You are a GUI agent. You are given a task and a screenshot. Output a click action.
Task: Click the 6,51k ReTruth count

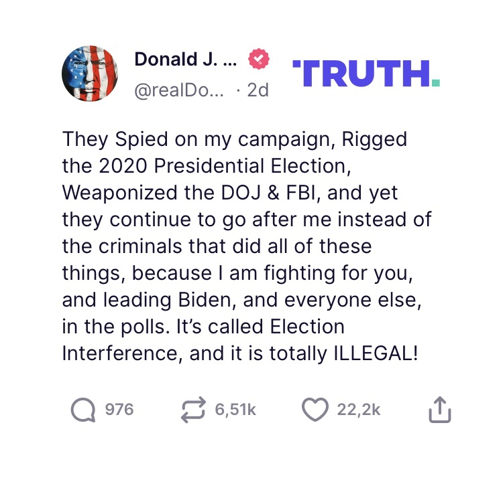[235, 410]
